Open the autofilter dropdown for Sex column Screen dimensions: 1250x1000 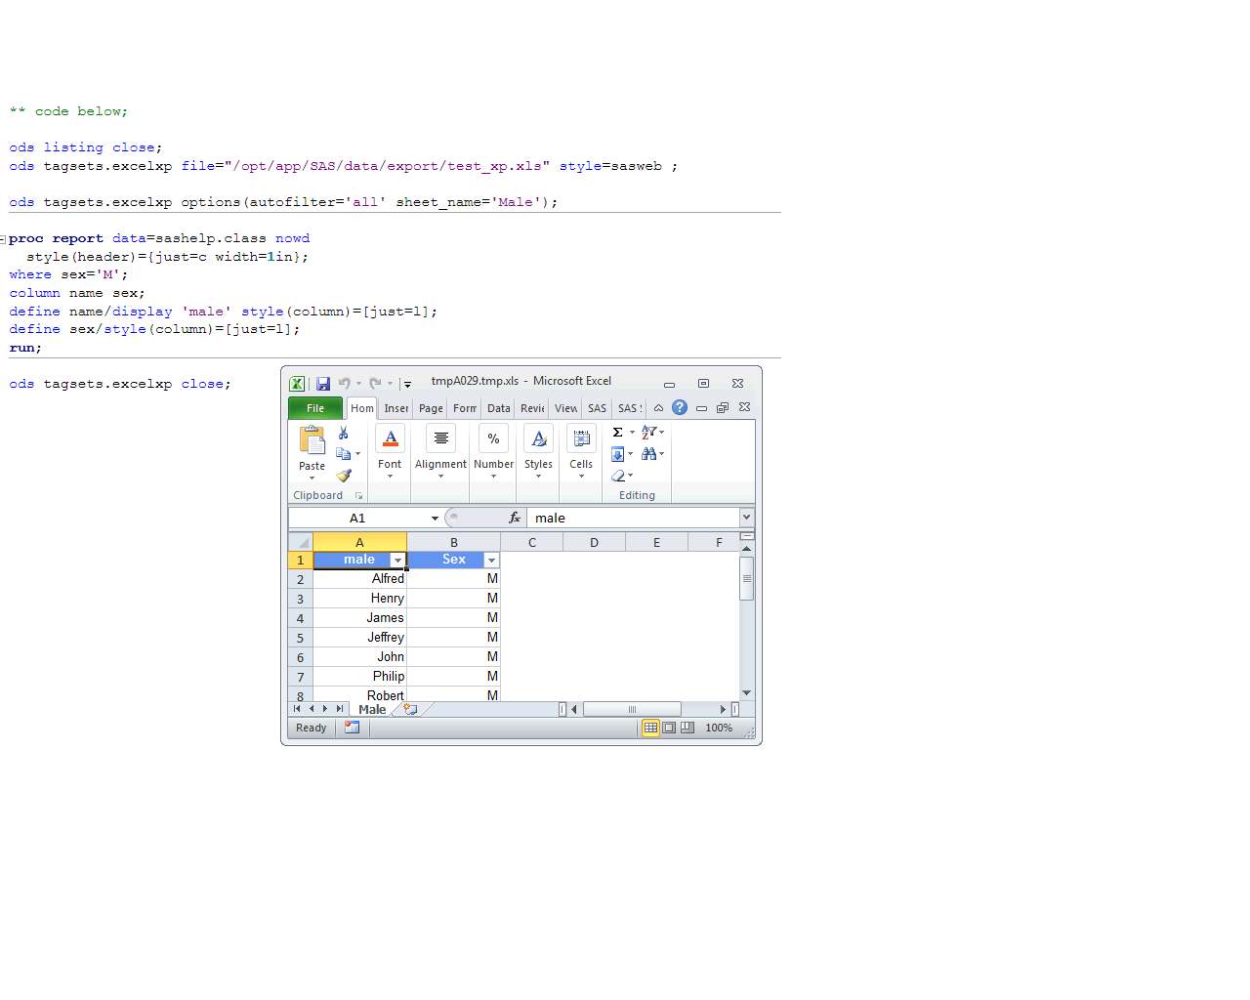pyautogui.click(x=491, y=561)
